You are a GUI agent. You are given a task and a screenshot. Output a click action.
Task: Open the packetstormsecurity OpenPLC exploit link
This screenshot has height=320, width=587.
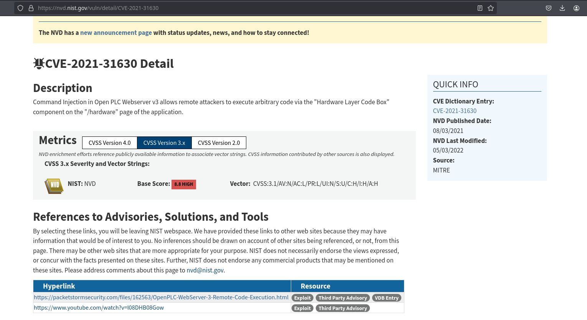161,297
